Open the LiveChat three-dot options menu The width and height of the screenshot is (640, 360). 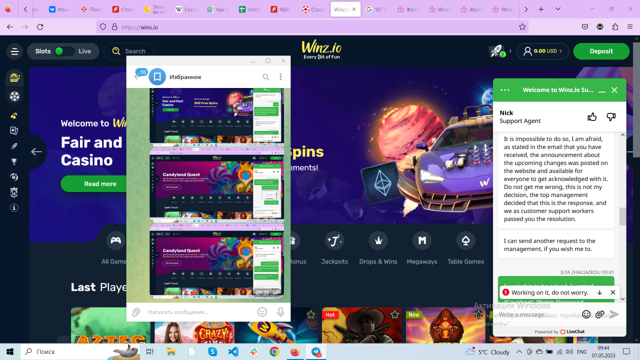coord(505,90)
